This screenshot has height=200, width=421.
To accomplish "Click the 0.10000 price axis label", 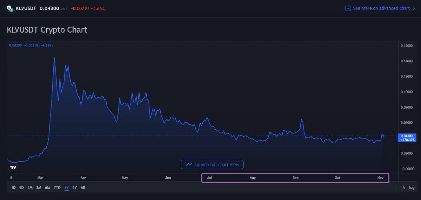I will [x=407, y=92].
